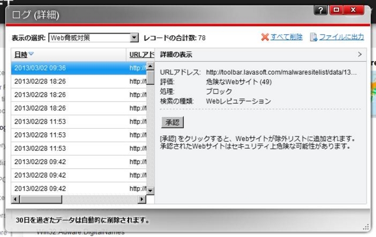Screen dimensions: 376x237
Task: Click the 危険なWebサイト (49) rating text
Action: coord(239,82)
